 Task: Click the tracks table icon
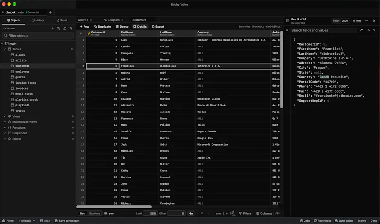point(12,111)
